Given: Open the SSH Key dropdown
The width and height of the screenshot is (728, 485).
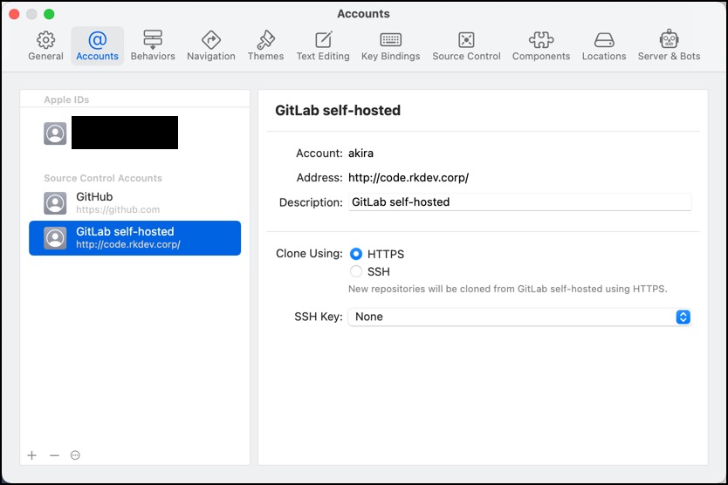Looking at the screenshot, I should pyautogui.click(x=519, y=317).
